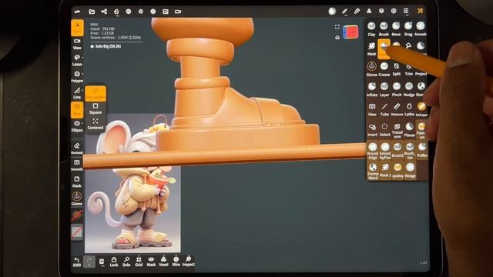Select the Round Edge brush preset
Viewport: 493px width, 277px height.
pos(373,151)
